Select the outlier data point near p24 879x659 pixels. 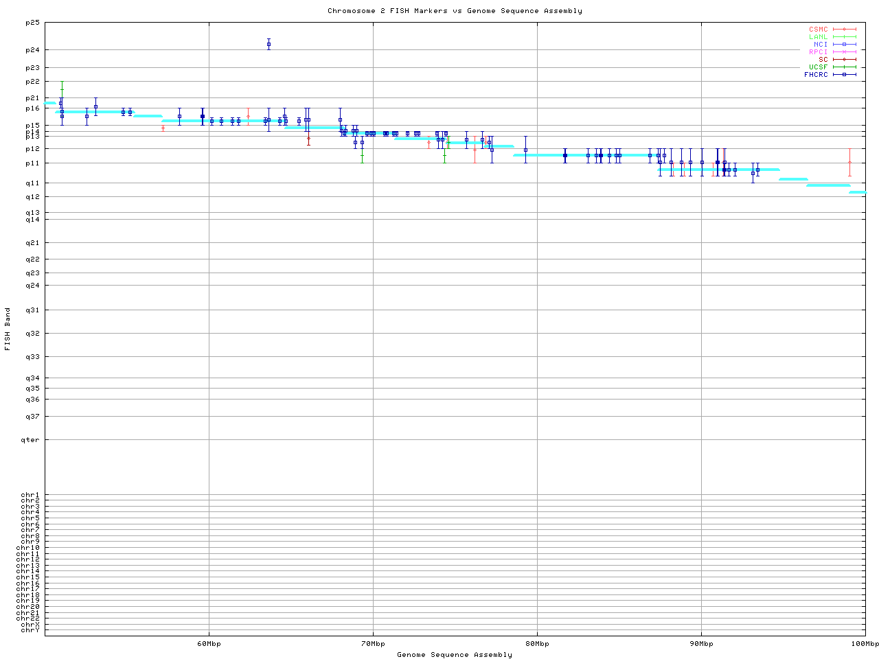tap(269, 45)
